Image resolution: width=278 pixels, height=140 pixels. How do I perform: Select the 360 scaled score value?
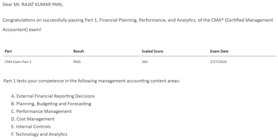click(145, 62)
